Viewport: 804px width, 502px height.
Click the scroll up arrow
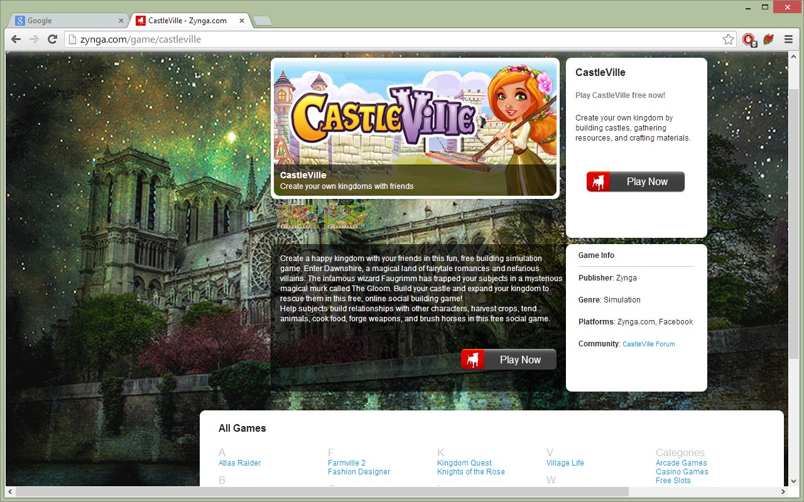[793, 57]
